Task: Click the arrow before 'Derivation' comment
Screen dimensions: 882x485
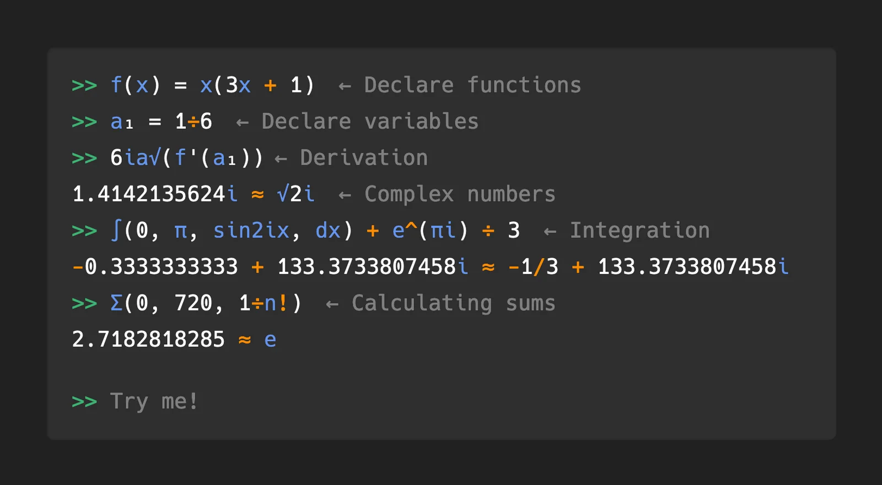Action: [x=281, y=159]
